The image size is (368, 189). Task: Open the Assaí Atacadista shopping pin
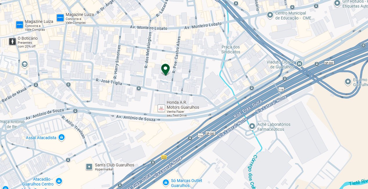point(61,137)
